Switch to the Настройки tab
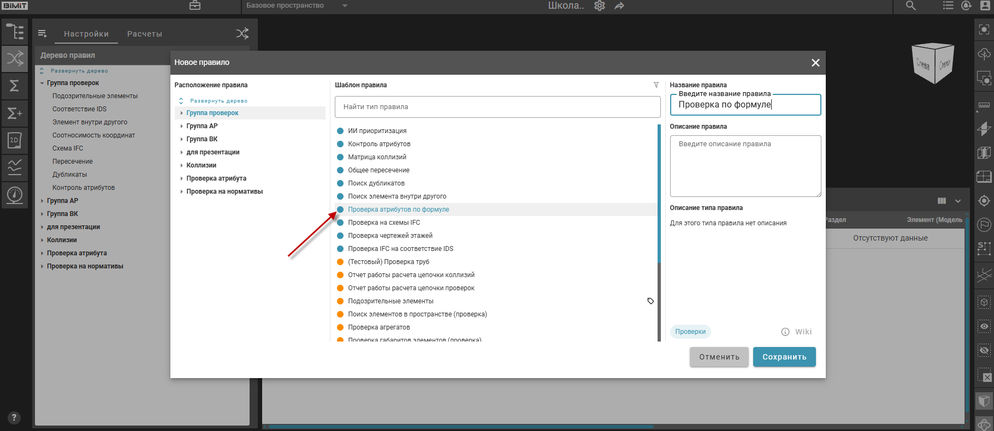 pos(86,34)
